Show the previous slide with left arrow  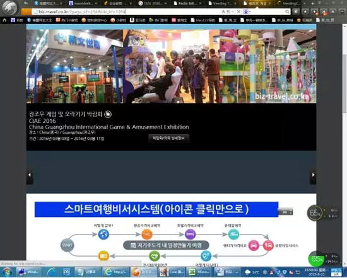30,175
